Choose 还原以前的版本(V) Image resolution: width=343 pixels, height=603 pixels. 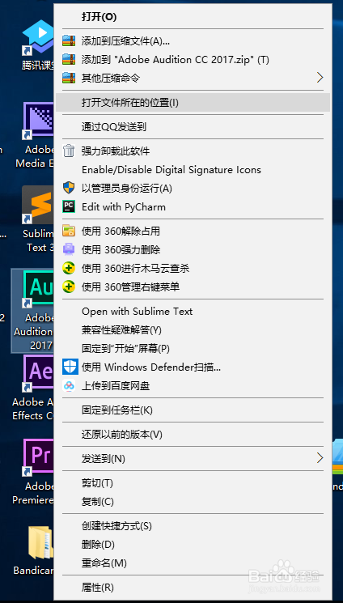coord(193,434)
